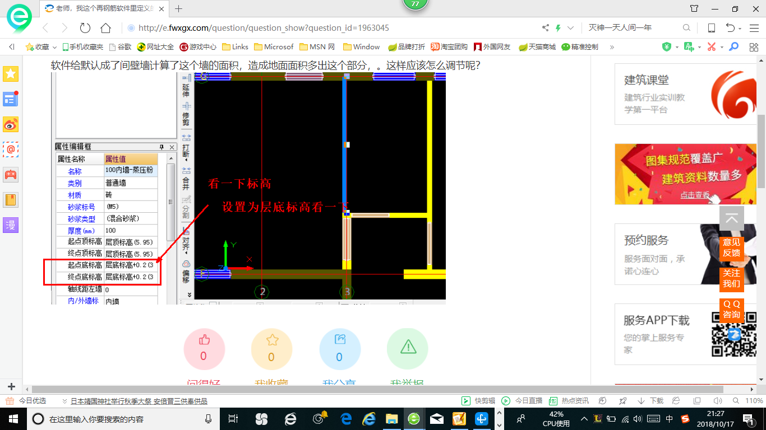Click the address bar URL
766x430 pixels.
click(264, 28)
